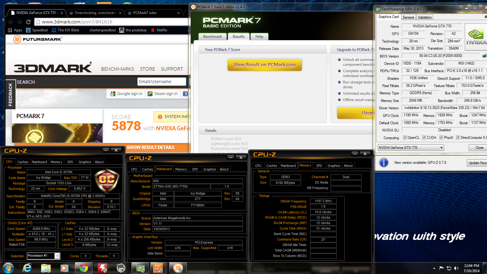Click the DRAM Frequency value 1197.2 MHz
The height and width of the screenshot is (274, 487).
(x=323, y=201)
